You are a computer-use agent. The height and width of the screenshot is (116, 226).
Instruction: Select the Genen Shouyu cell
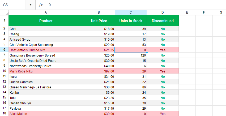coord(46,103)
